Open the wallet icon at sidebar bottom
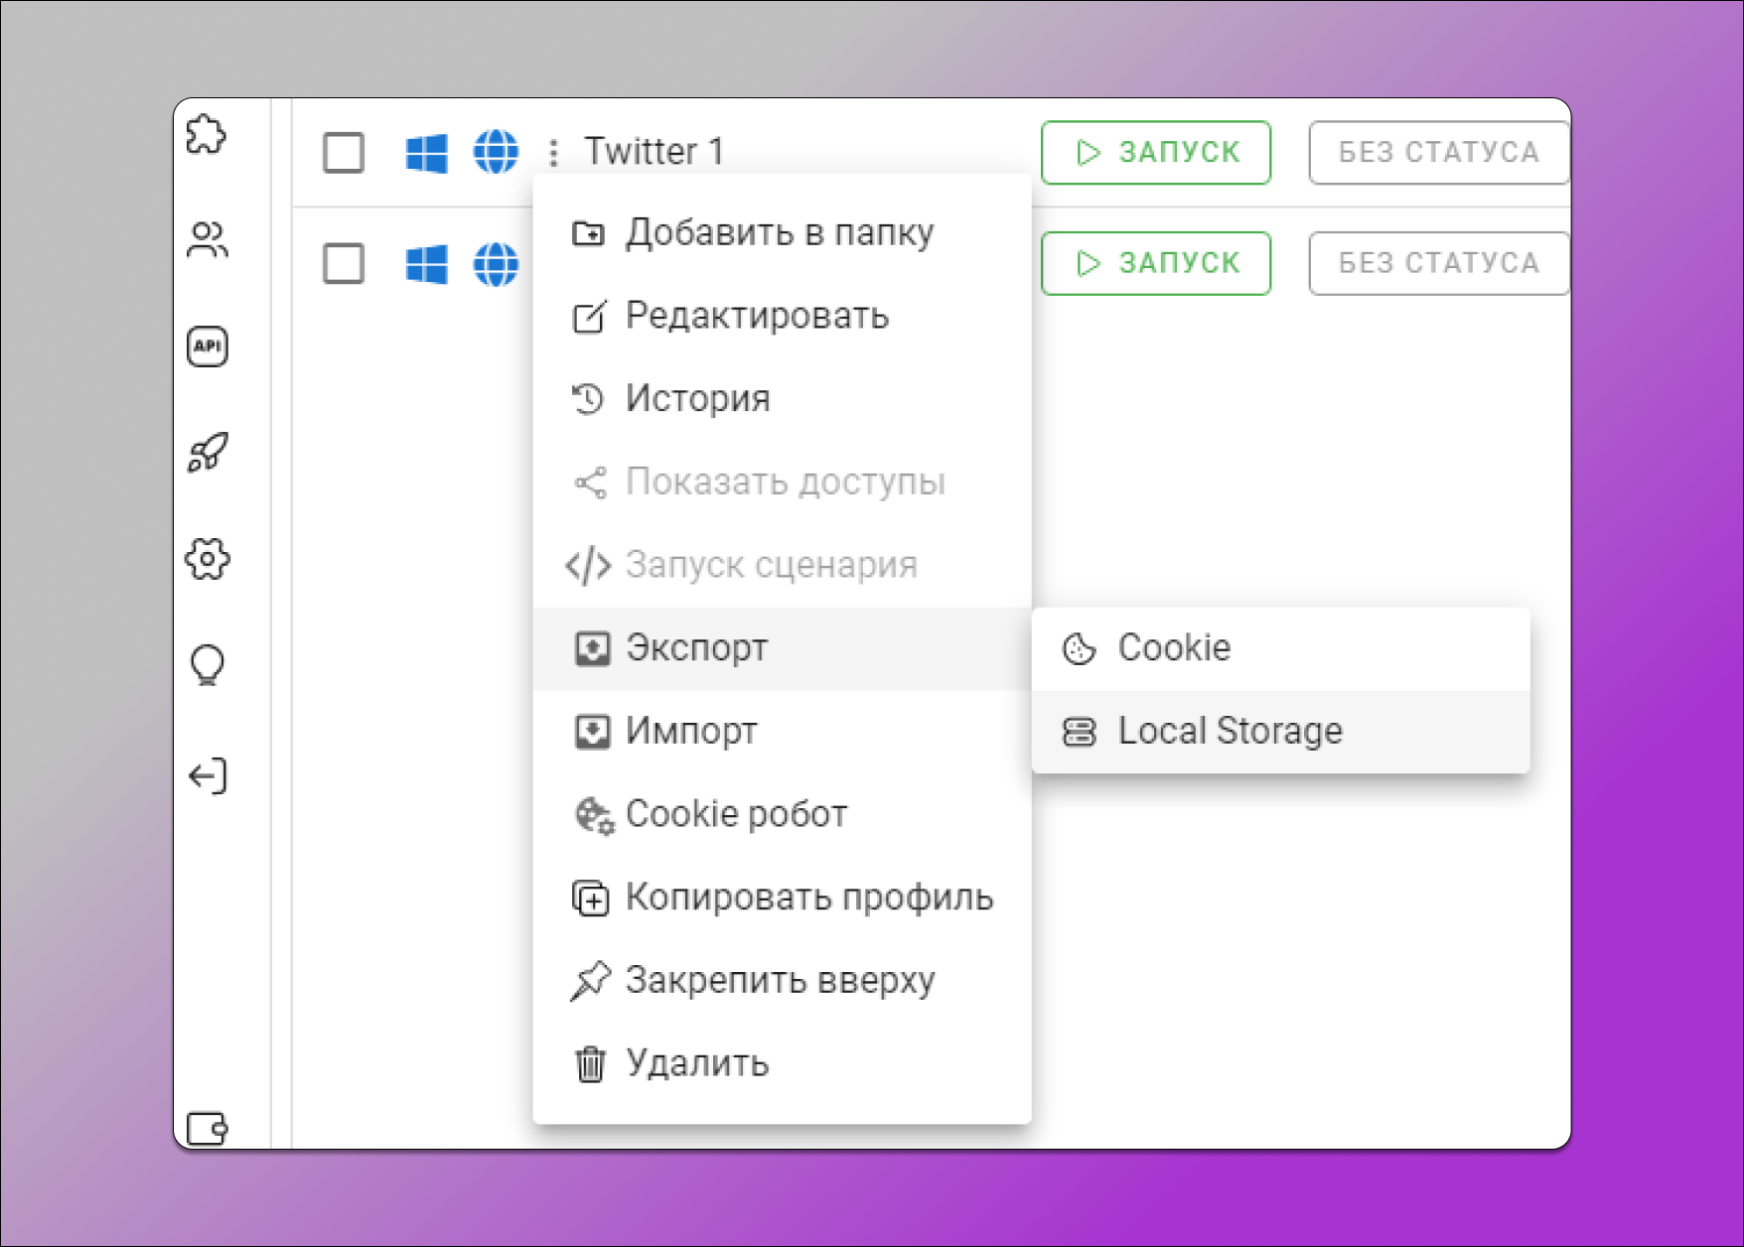1744x1247 pixels. 206,1127
